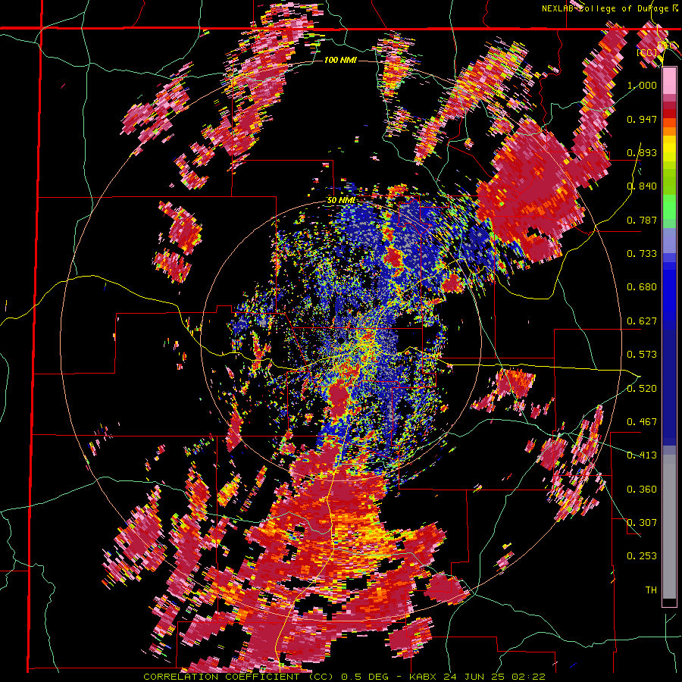682x682 pixels.
Task: Click the 100 NMI range ring label
Action: pyautogui.click(x=340, y=60)
